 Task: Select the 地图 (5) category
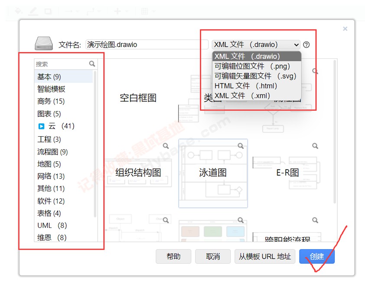click(64, 164)
